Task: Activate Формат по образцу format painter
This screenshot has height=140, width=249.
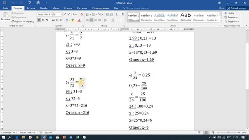Action: point(23,21)
